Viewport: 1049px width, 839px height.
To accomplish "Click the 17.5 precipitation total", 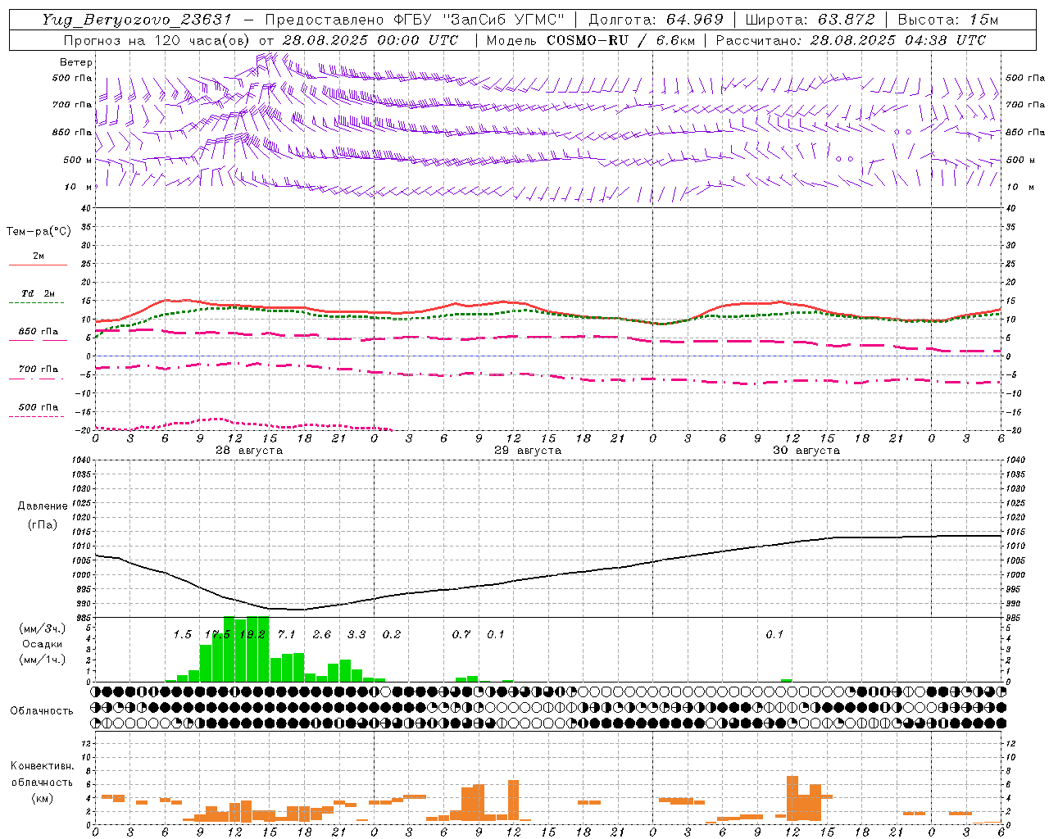I will click(x=217, y=634).
